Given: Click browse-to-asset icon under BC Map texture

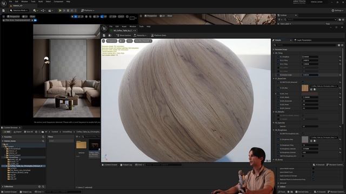Looking at the screenshot, I should [315, 89].
